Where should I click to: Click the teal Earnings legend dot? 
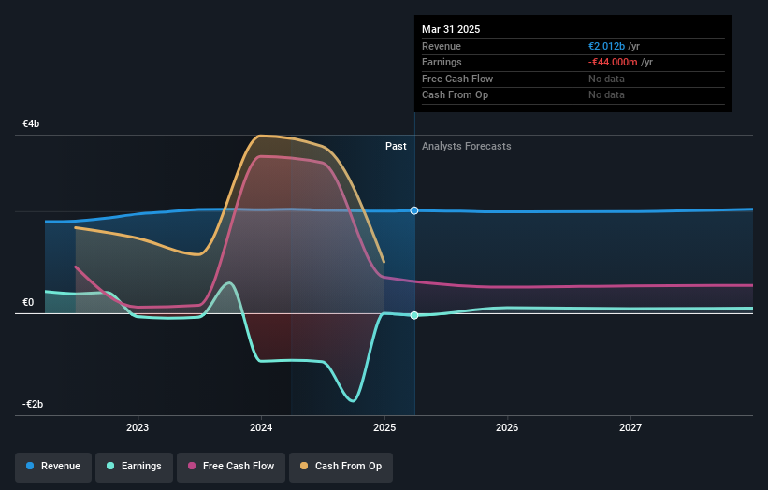[110, 466]
